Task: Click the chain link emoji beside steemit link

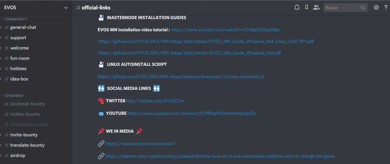Action: click(101, 156)
